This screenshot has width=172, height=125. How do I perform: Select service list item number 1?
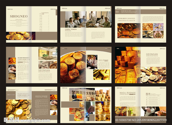coord(153,98)
